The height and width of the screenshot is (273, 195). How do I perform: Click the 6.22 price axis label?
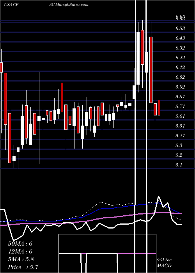[x=180, y=57]
